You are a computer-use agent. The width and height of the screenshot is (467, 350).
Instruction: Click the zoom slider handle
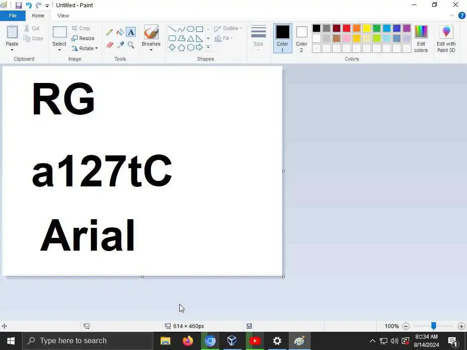coord(434,326)
